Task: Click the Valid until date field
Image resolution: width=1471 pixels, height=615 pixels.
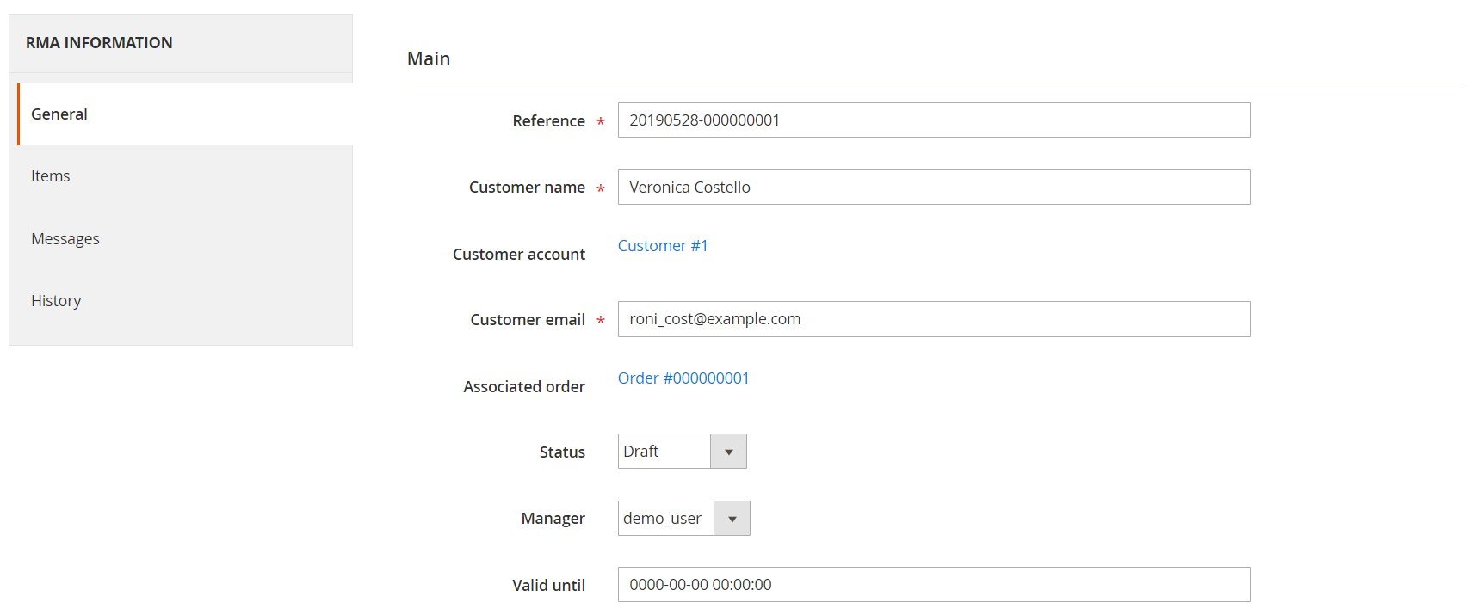Action: [x=934, y=585]
